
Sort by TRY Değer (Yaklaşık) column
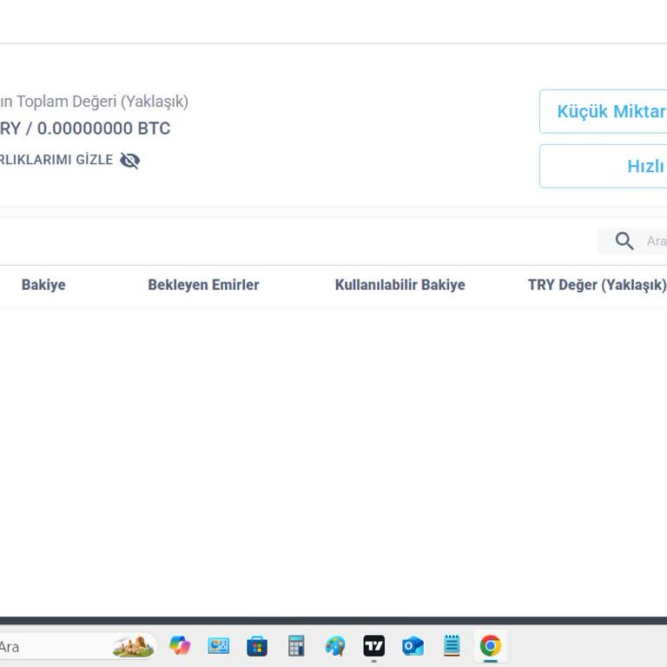click(597, 285)
